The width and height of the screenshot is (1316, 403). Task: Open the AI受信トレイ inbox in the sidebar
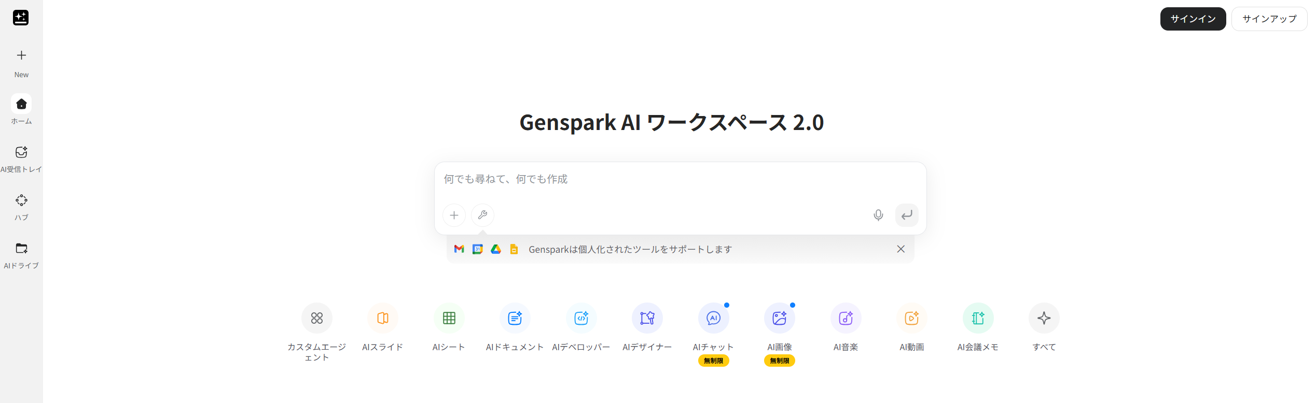point(21,152)
